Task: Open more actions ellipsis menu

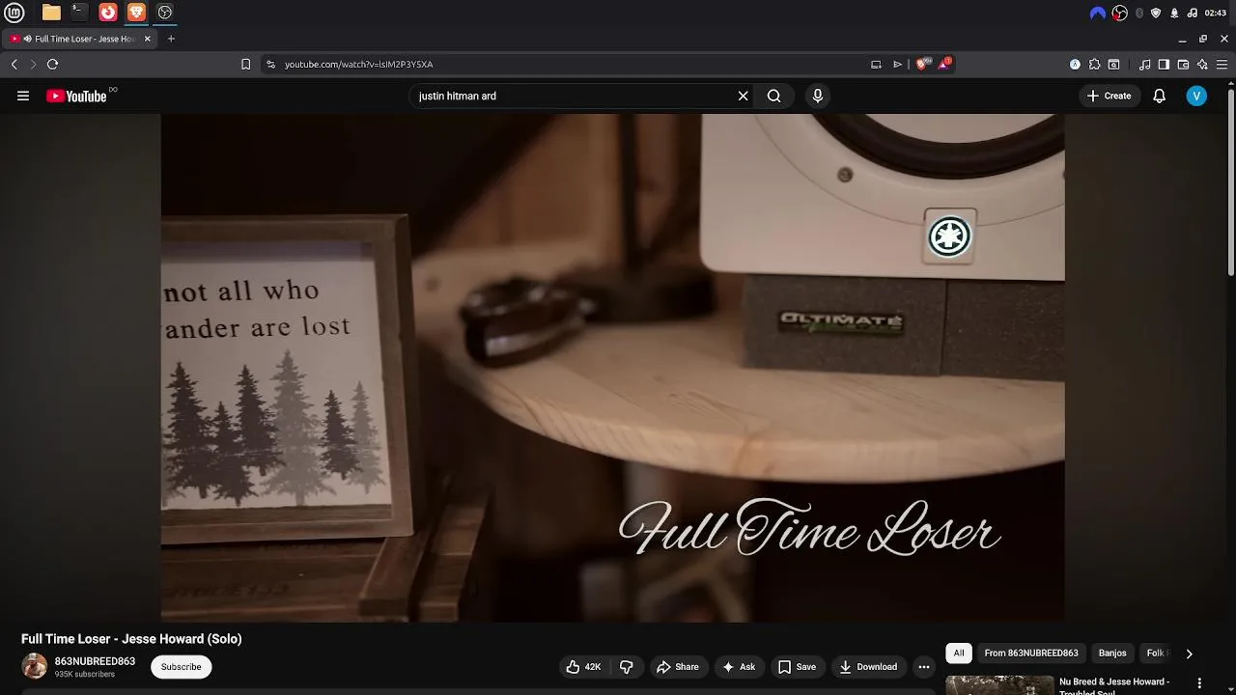Action: (x=924, y=667)
